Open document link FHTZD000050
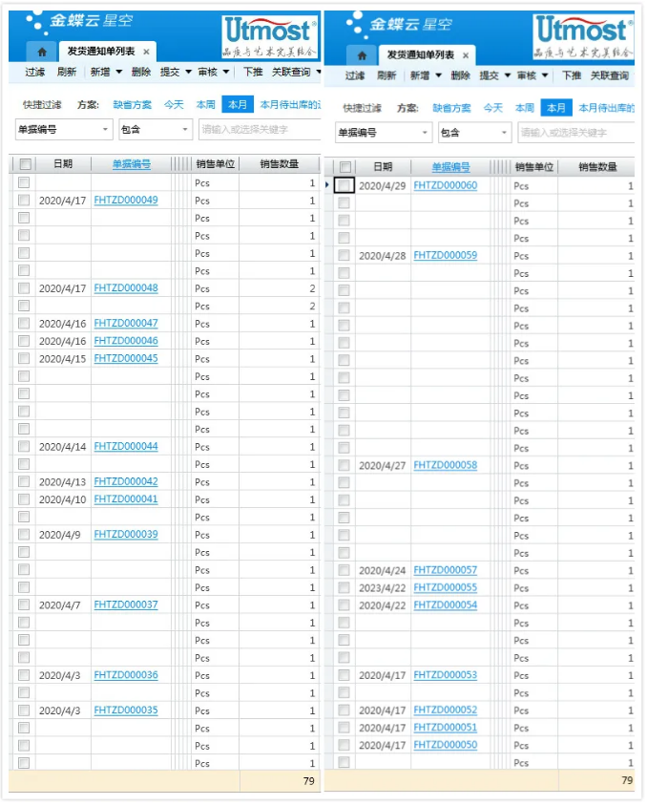This screenshot has width=647, height=806. (x=446, y=745)
